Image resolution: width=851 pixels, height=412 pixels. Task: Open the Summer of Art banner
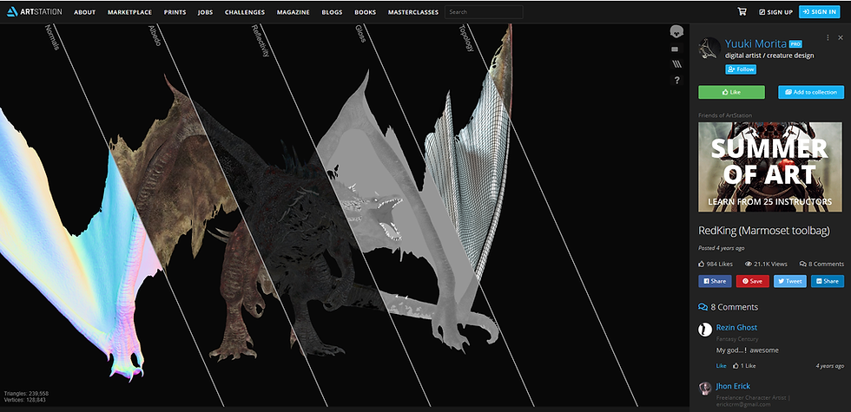pos(771,167)
